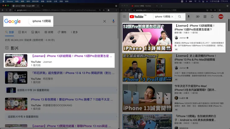Select the 全部 search tab
This screenshot has width=230, height=129.
pyautogui.click(x=10, y=32)
